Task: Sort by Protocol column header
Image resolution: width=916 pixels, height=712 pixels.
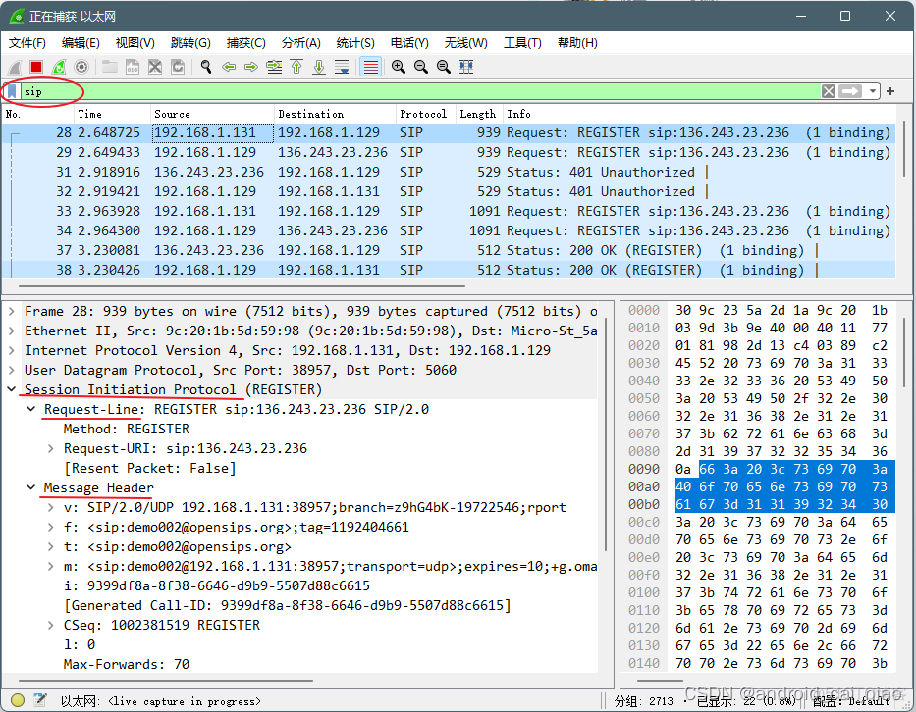Action: [x=426, y=114]
